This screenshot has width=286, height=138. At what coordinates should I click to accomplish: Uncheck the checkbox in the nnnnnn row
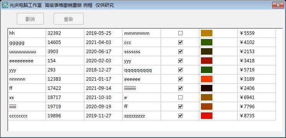pos(180,79)
